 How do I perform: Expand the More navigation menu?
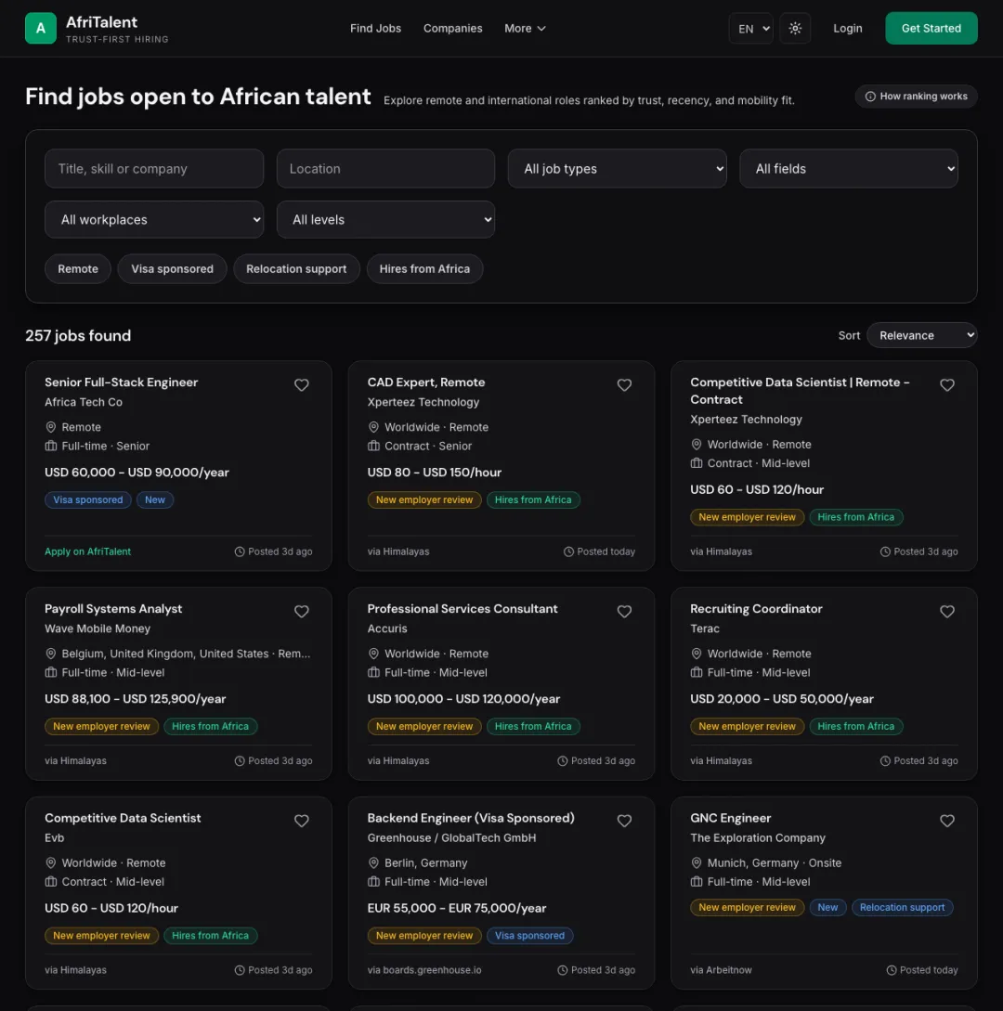pyautogui.click(x=525, y=29)
